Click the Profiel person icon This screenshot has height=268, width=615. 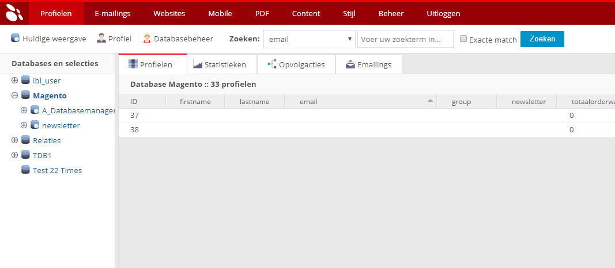coord(101,39)
